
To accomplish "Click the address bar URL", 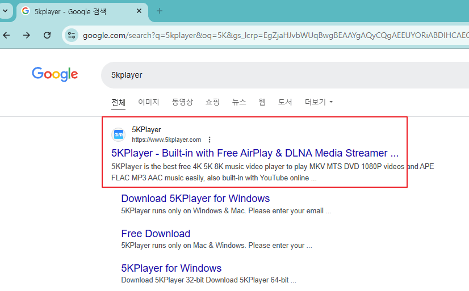I will click(275, 35).
